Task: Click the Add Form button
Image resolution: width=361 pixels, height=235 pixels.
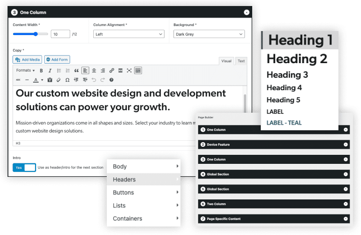Action: coord(57,60)
